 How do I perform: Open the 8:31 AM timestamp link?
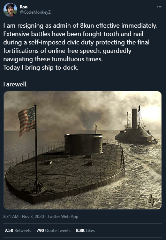tap(11, 217)
